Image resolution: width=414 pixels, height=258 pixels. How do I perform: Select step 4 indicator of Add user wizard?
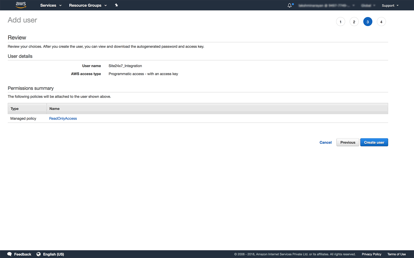pos(381,22)
